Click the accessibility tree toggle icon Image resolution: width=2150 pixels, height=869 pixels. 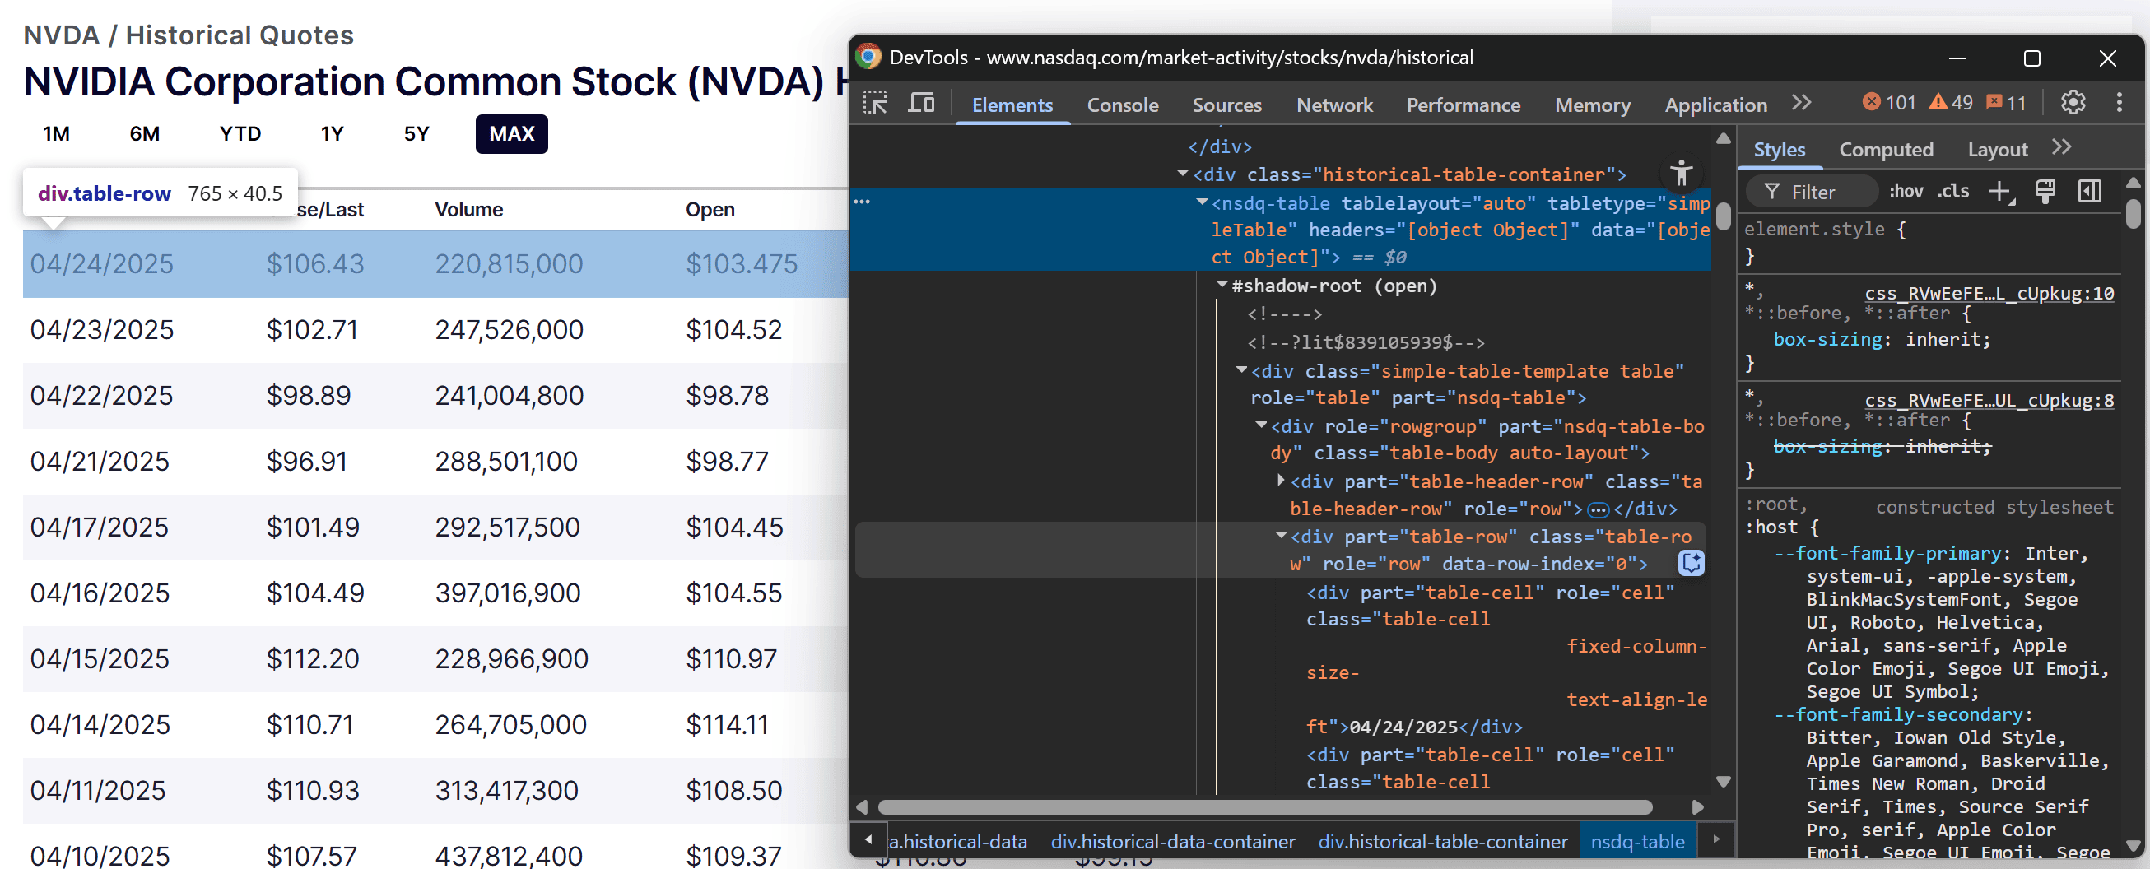click(x=1681, y=173)
